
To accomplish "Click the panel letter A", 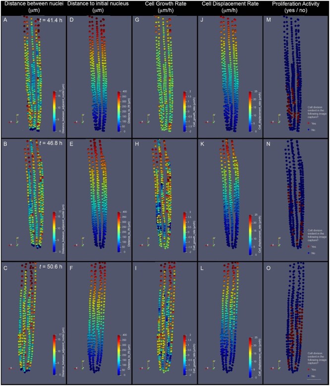I will pos(5,20).
